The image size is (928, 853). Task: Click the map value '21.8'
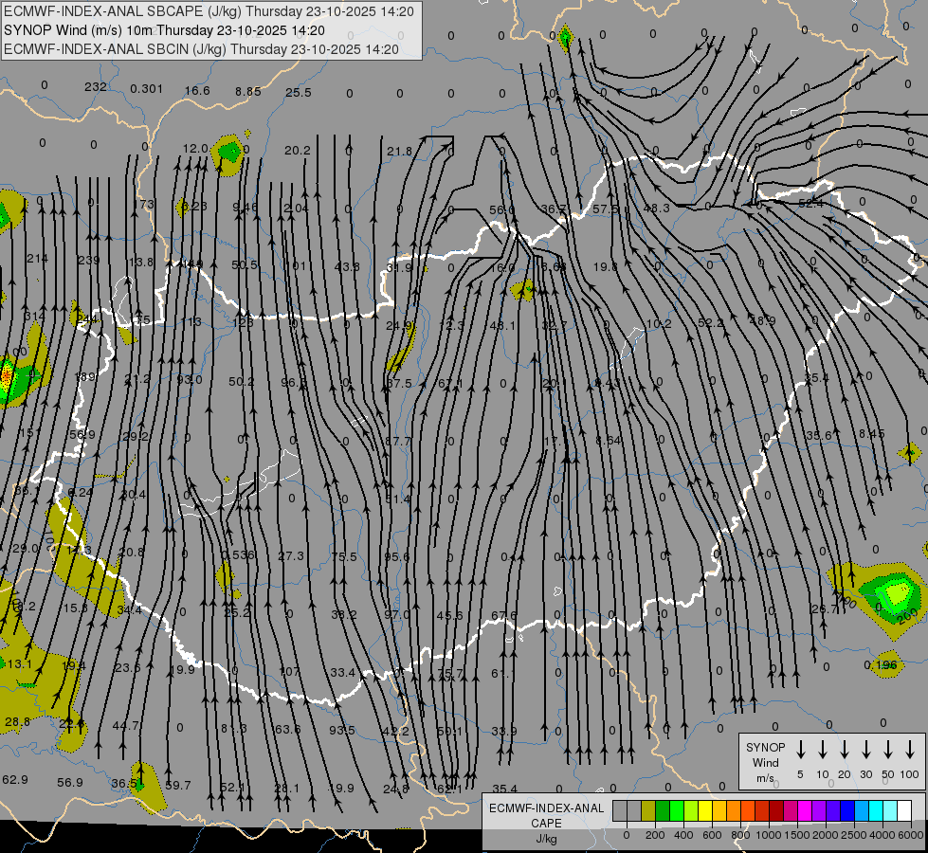399,152
